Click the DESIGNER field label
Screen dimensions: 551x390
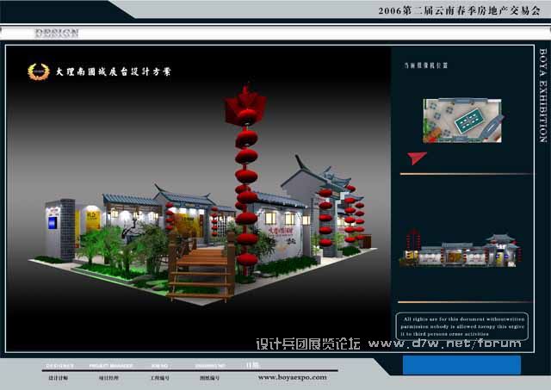pos(60,365)
